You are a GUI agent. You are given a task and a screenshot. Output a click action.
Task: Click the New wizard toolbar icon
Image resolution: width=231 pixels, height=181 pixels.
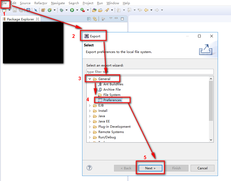[4, 10]
